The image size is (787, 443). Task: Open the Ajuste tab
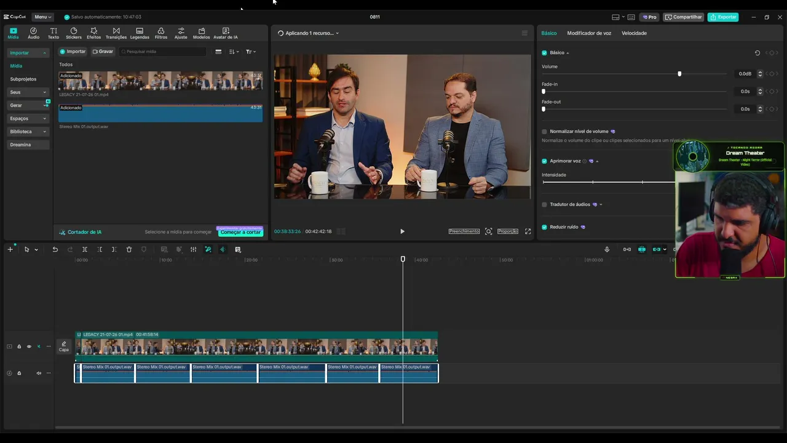[181, 33]
